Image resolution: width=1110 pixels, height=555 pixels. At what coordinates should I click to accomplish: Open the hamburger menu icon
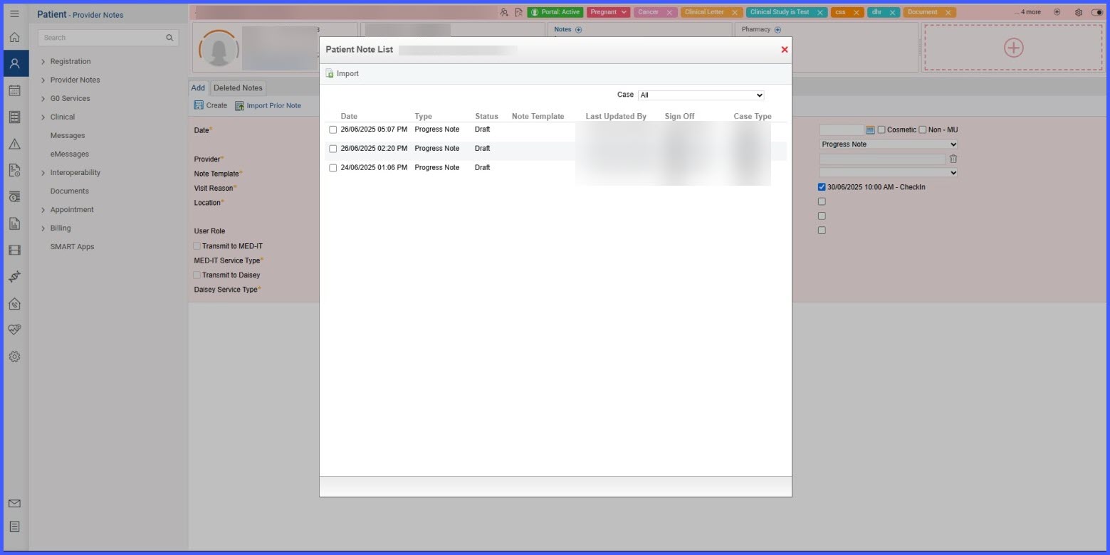click(x=14, y=14)
